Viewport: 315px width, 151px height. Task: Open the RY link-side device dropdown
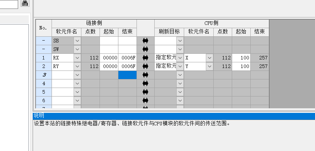pos(78,66)
